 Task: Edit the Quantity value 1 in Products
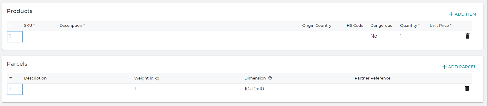(x=401, y=36)
